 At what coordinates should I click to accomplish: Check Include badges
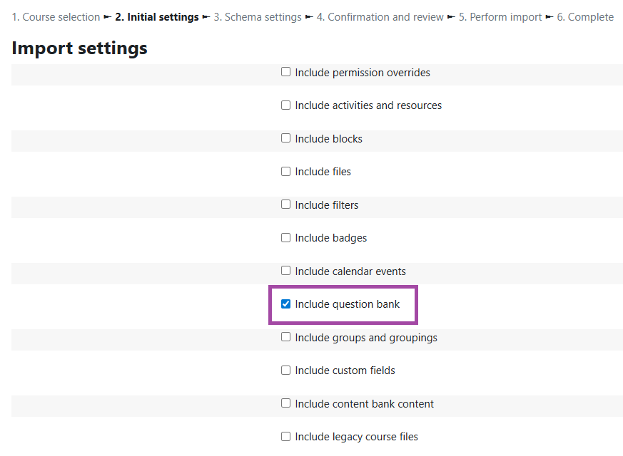tap(285, 237)
